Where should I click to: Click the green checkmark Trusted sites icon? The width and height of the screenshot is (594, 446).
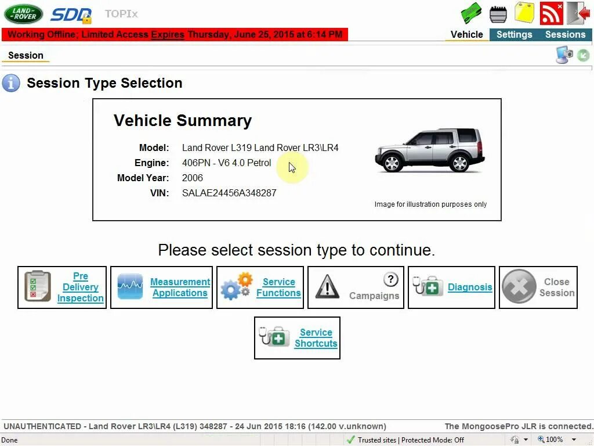click(351, 440)
